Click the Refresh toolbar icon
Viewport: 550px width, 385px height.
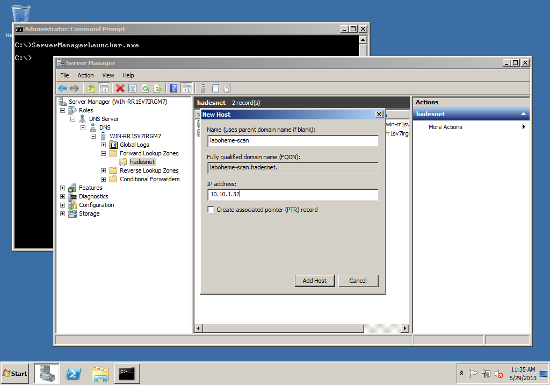point(145,89)
